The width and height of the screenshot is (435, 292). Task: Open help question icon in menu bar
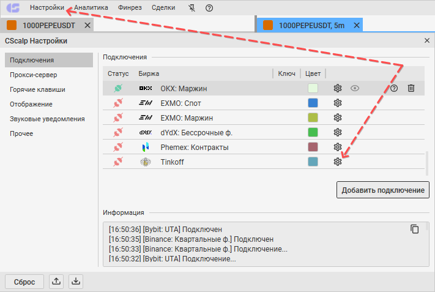click(x=209, y=8)
